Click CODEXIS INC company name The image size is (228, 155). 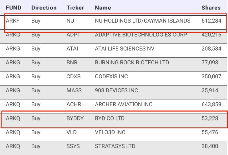pos(111,76)
